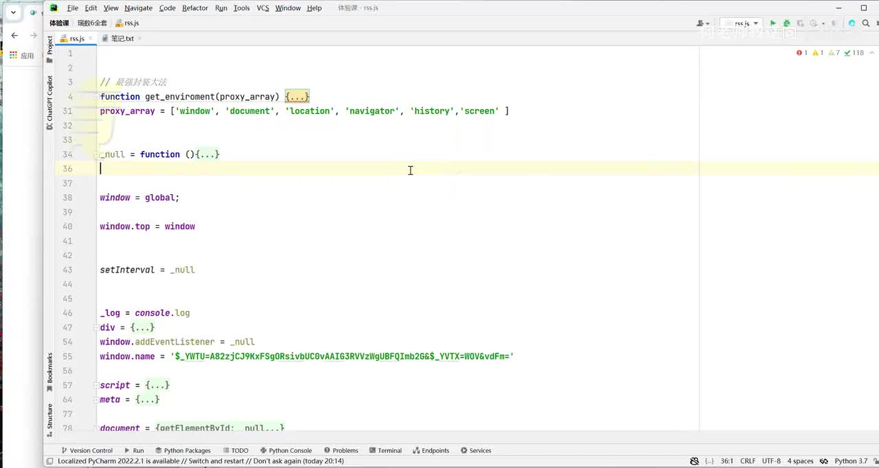Viewport: 879px width, 468px height.
Task: Toggle tool window bars icon in status bar
Action: [51, 461]
